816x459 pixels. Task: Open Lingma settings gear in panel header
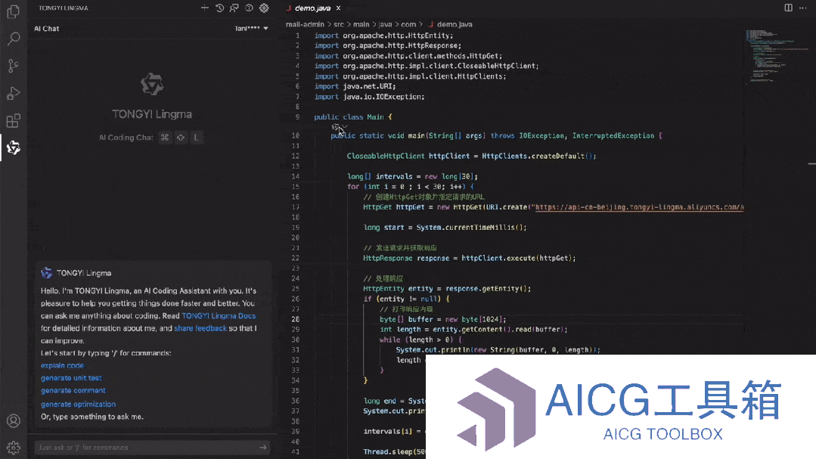pos(265,8)
